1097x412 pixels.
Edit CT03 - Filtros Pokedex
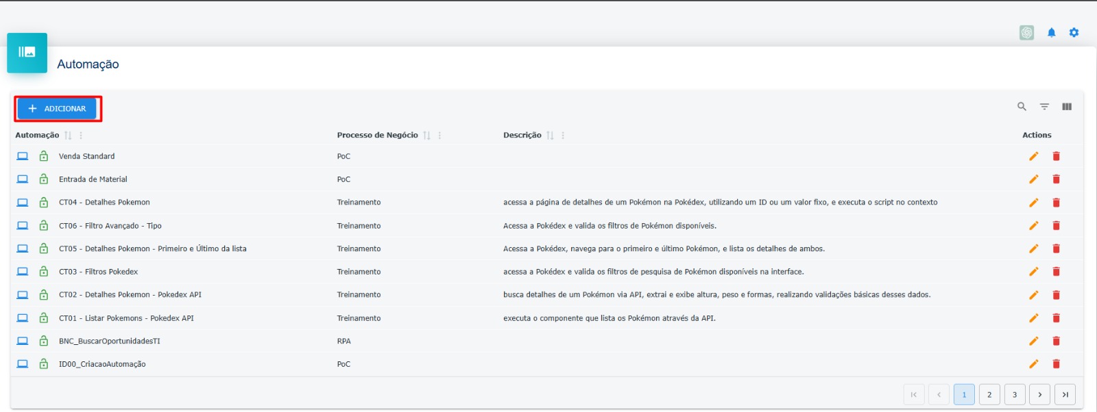(1033, 272)
